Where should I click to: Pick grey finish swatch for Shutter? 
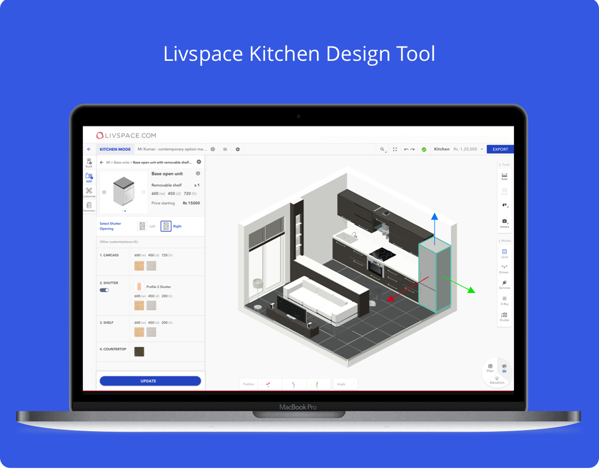coord(151,306)
